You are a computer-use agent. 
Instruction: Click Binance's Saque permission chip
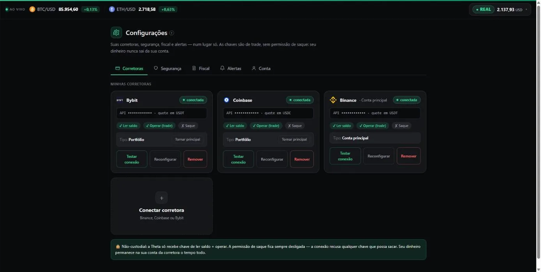click(401, 126)
